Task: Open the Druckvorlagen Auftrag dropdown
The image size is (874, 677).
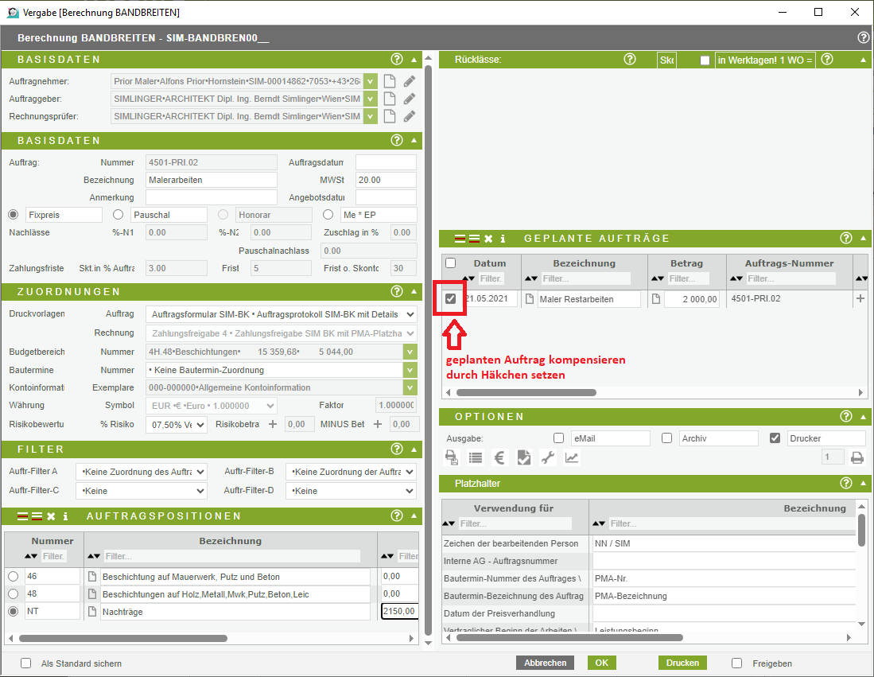Action: coord(410,314)
